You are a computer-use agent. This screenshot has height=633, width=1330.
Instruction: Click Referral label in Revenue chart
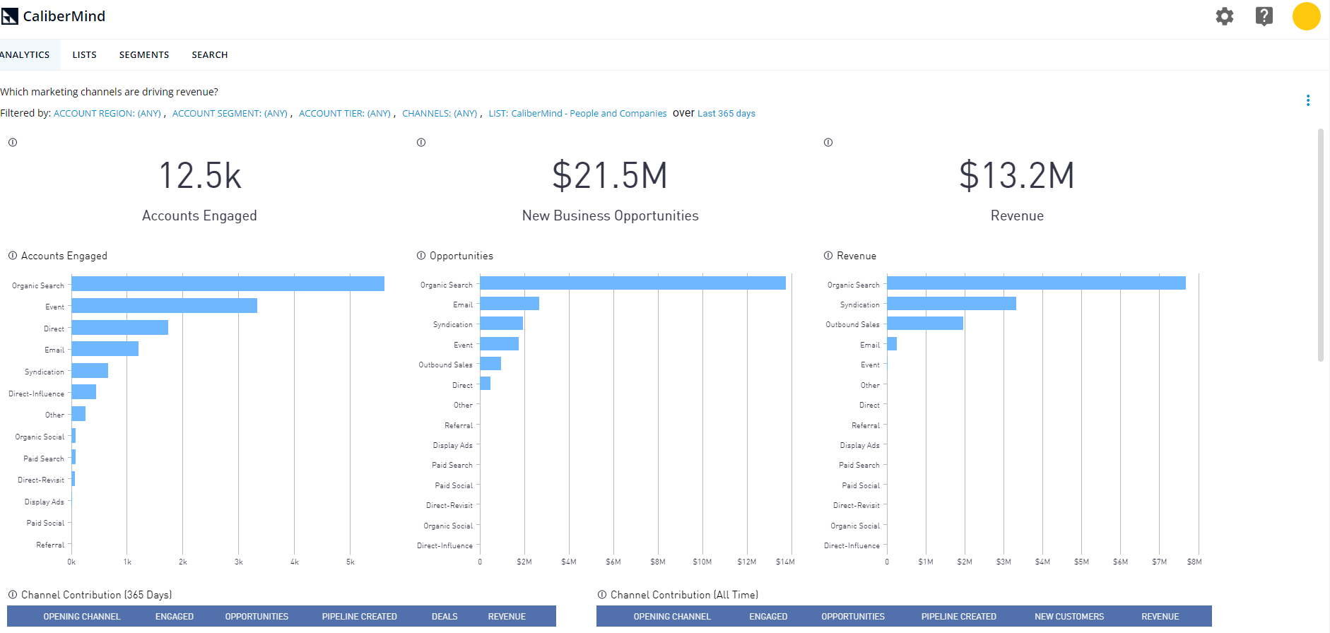pos(866,425)
